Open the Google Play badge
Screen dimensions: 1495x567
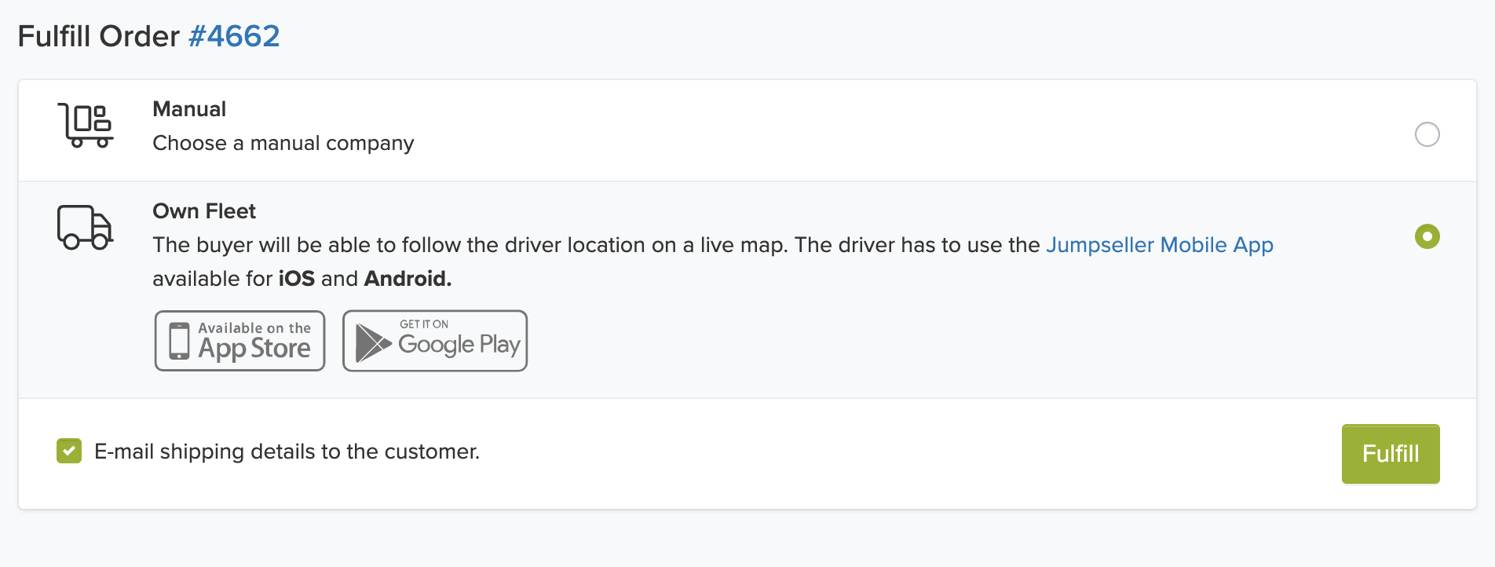435,341
